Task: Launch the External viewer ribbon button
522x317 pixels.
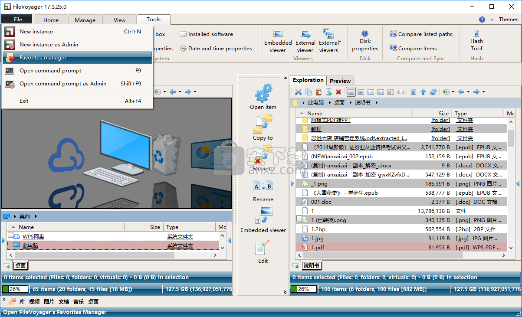Action: (x=305, y=41)
